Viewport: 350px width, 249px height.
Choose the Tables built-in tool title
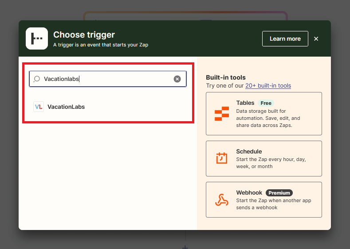pos(245,103)
